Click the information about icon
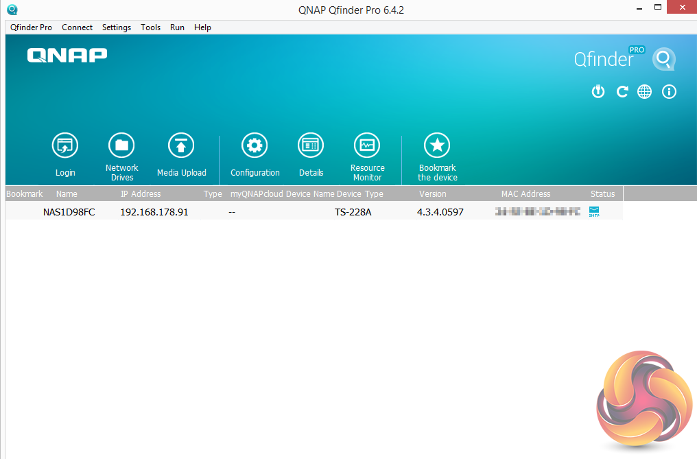697x459 pixels. [669, 92]
